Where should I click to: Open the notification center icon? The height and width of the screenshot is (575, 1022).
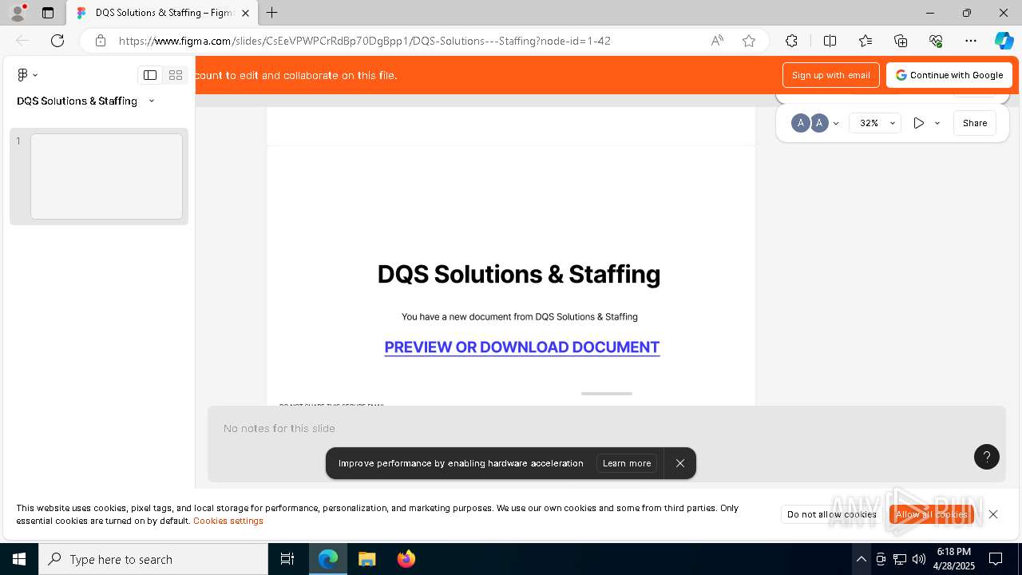(996, 559)
